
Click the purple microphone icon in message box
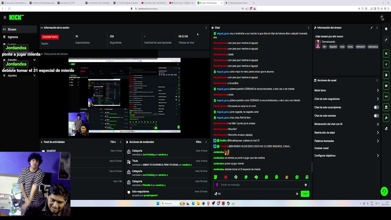click(x=217, y=185)
